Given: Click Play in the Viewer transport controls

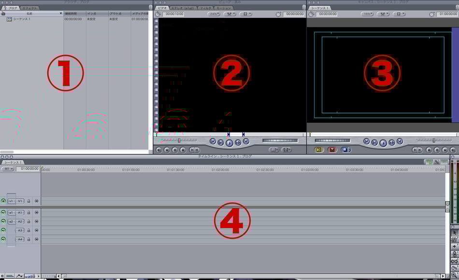Looking at the screenshot, I should coord(229,143).
